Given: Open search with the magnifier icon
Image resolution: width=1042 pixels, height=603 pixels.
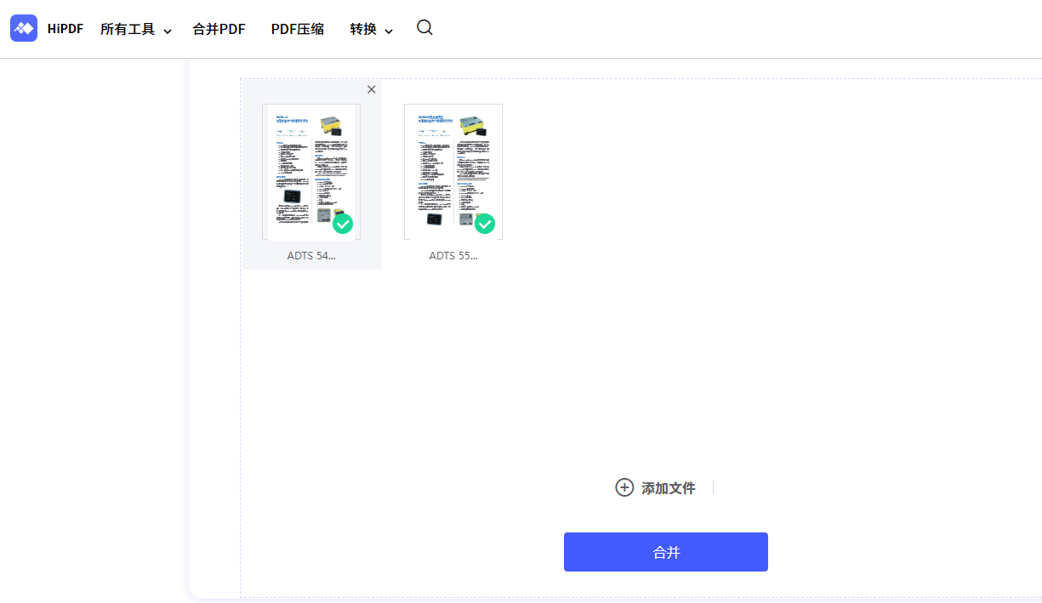Looking at the screenshot, I should [424, 27].
